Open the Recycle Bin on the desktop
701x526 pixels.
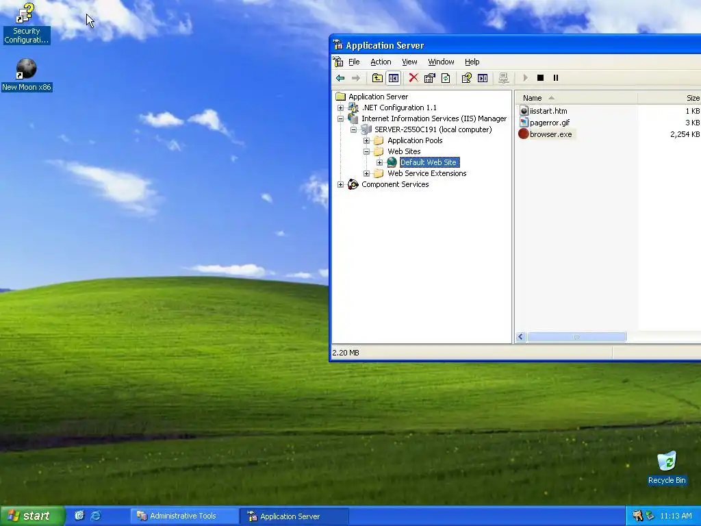tap(667, 468)
